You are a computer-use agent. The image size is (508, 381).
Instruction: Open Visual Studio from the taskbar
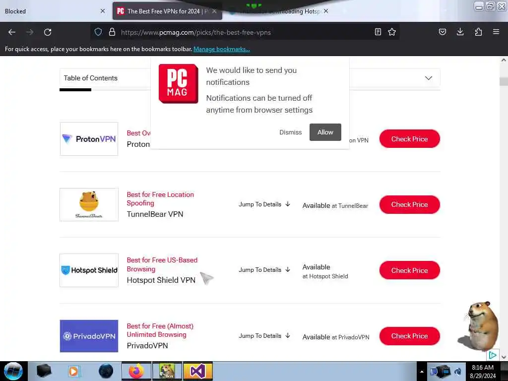(197, 371)
